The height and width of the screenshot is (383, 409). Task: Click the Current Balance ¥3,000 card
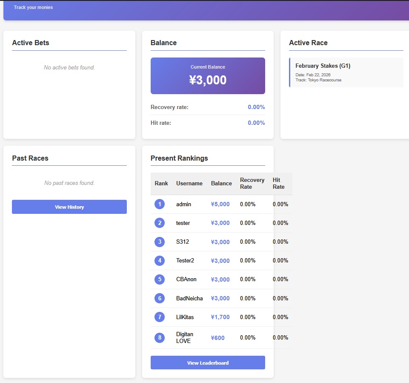[x=208, y=76]
